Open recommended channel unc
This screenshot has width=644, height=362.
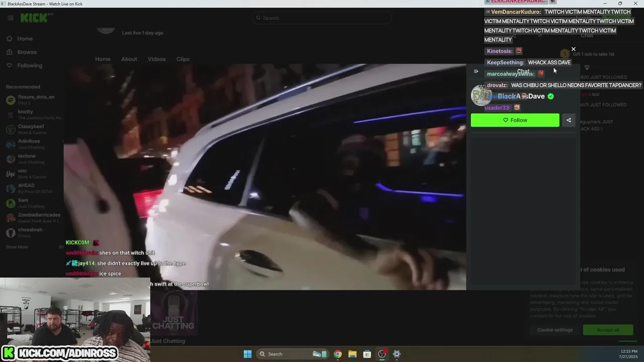(33, 173)
